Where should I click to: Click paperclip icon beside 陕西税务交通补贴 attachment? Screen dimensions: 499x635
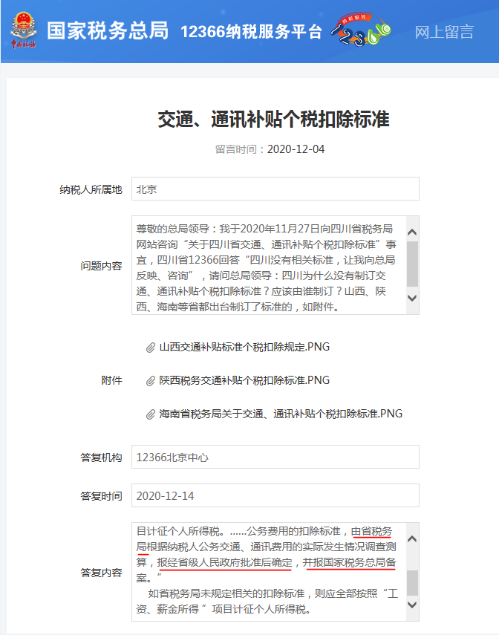tap(151, 381)
